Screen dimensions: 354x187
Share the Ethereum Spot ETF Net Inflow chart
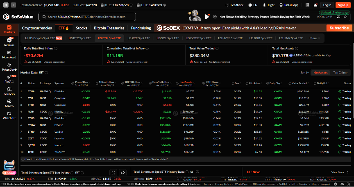[123, 173]
